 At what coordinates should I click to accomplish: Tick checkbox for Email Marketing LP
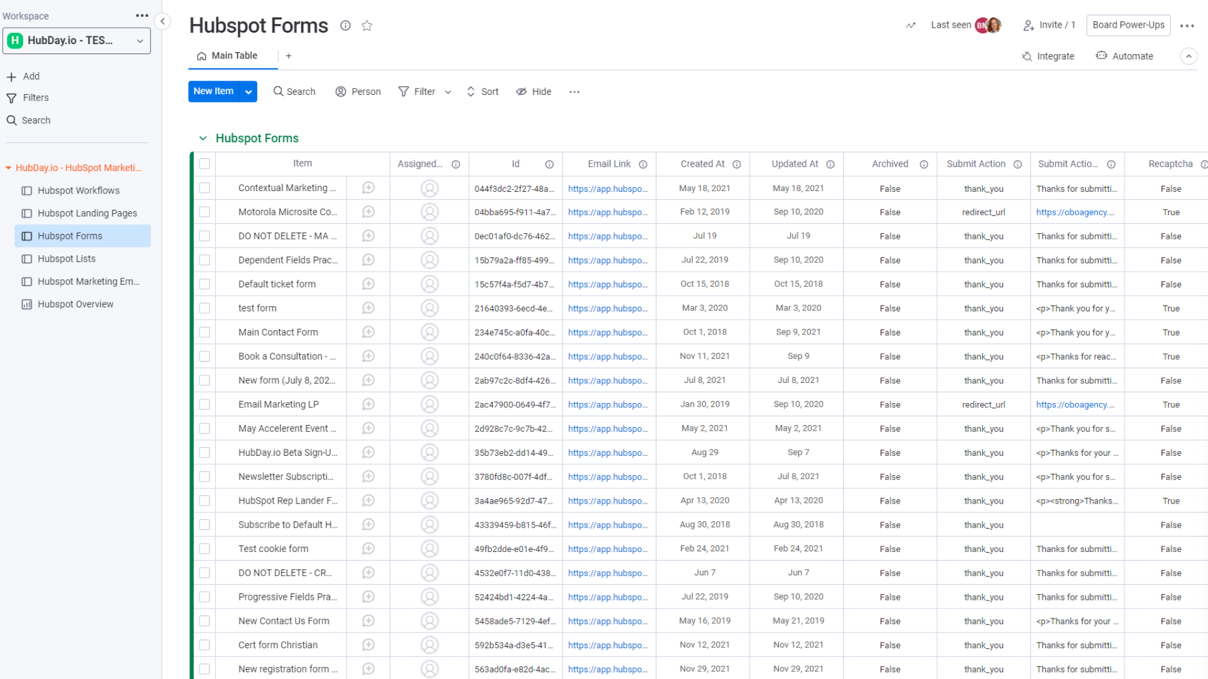[204, 404]
